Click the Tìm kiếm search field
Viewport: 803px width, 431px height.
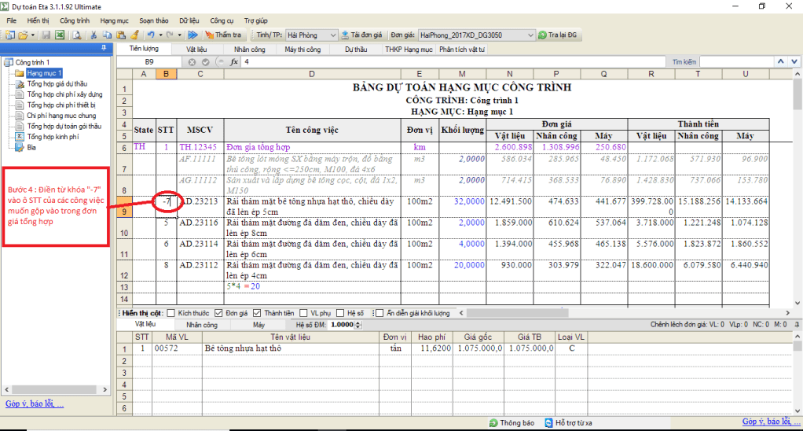(x=734, y=61)
